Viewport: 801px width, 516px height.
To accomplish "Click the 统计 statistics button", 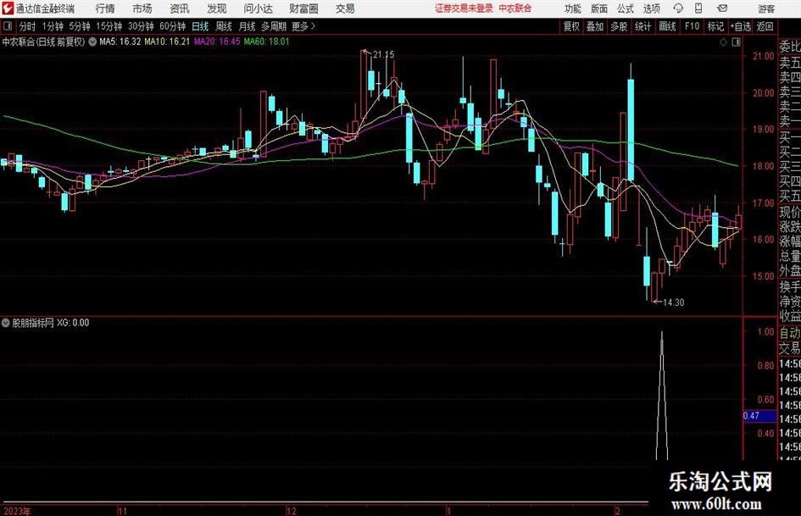I will pyautogui.click(x=642, y=26).
